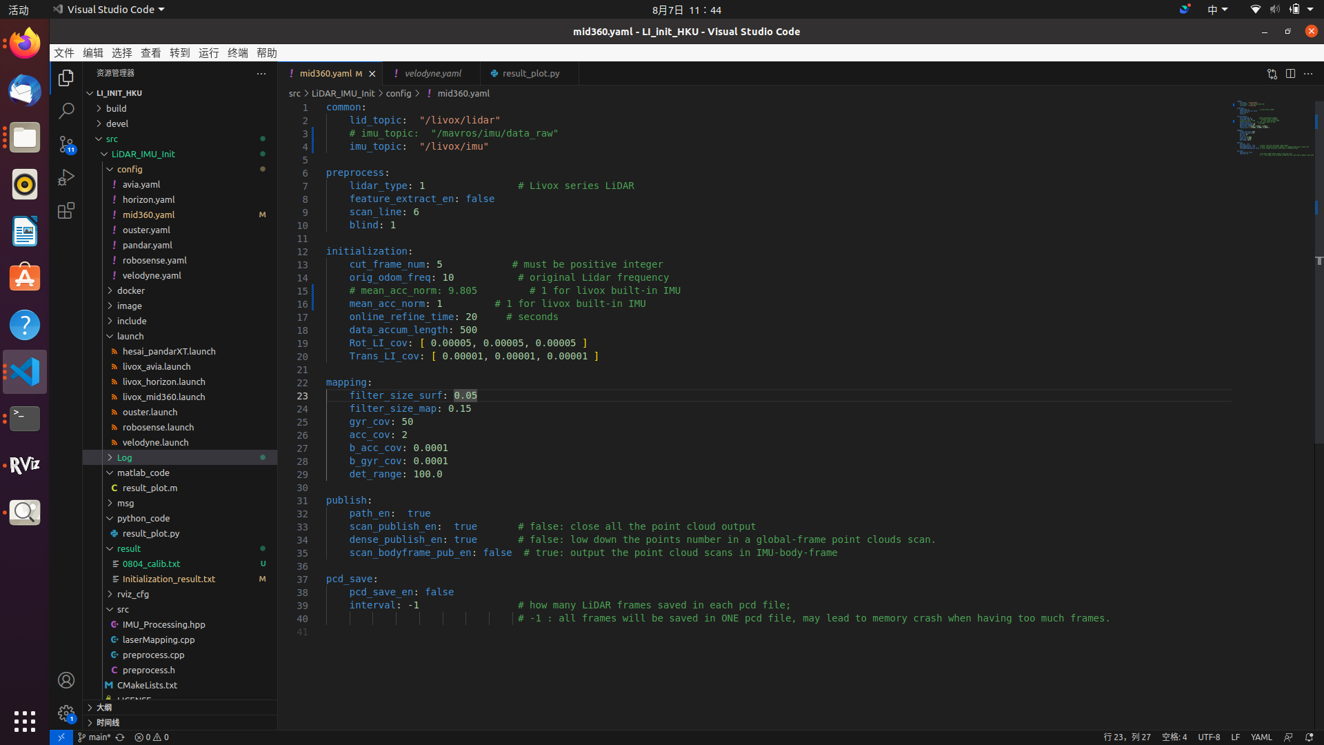Expand the 大纲 outline section
Viewport: 1324px width, 745px height.
click(x=103, y=707)
